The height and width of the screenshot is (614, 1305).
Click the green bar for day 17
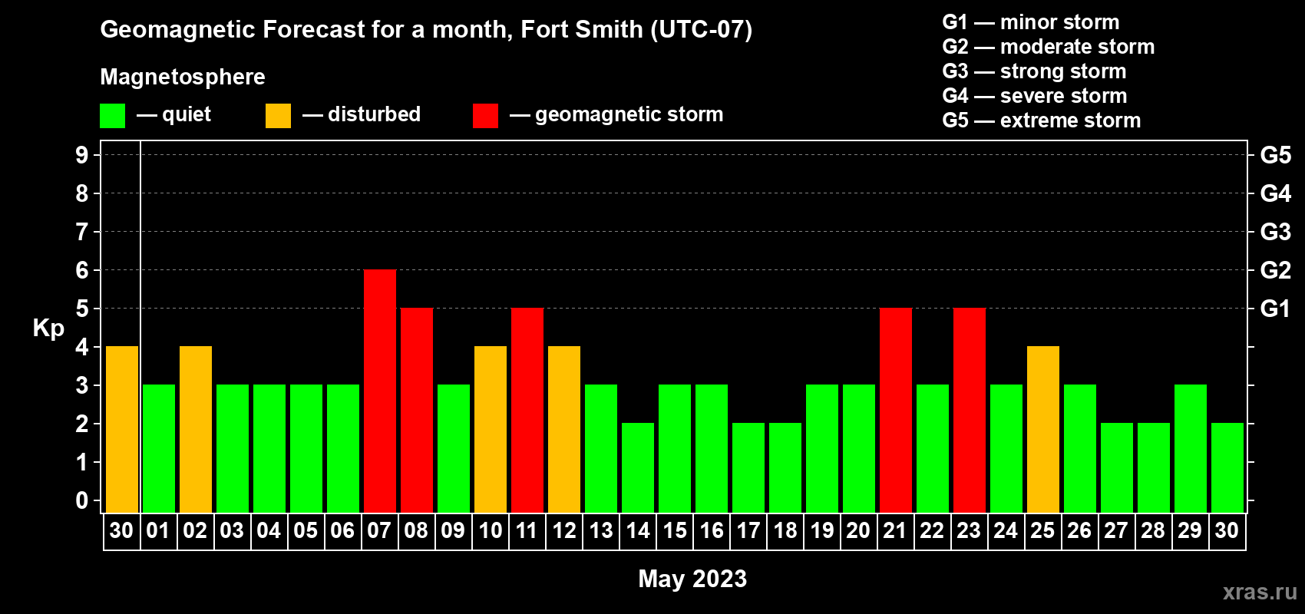(748, 468)
